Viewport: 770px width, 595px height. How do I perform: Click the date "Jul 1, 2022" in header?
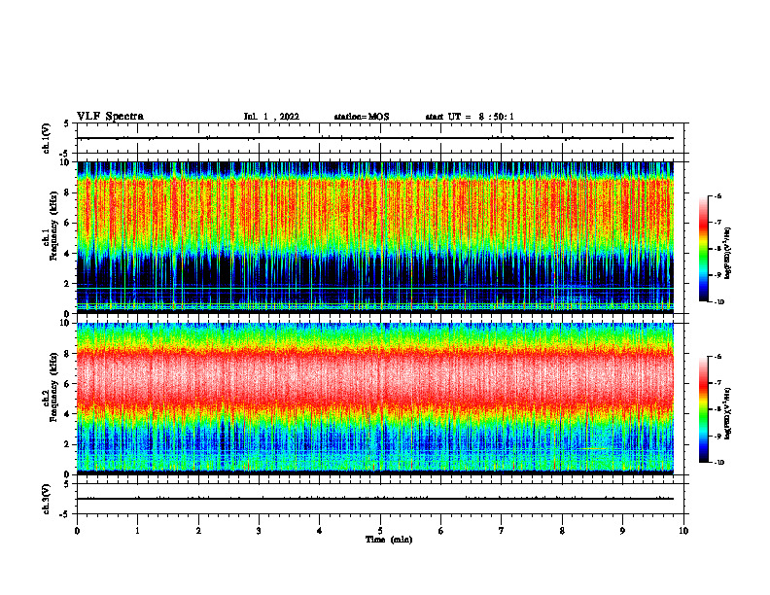tap(271, 117)
